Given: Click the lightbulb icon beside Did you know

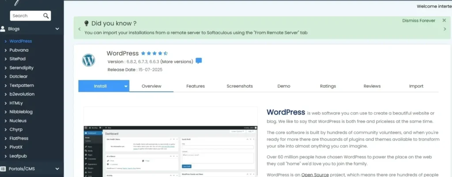Looking at the screenshot, I should 86,23.
